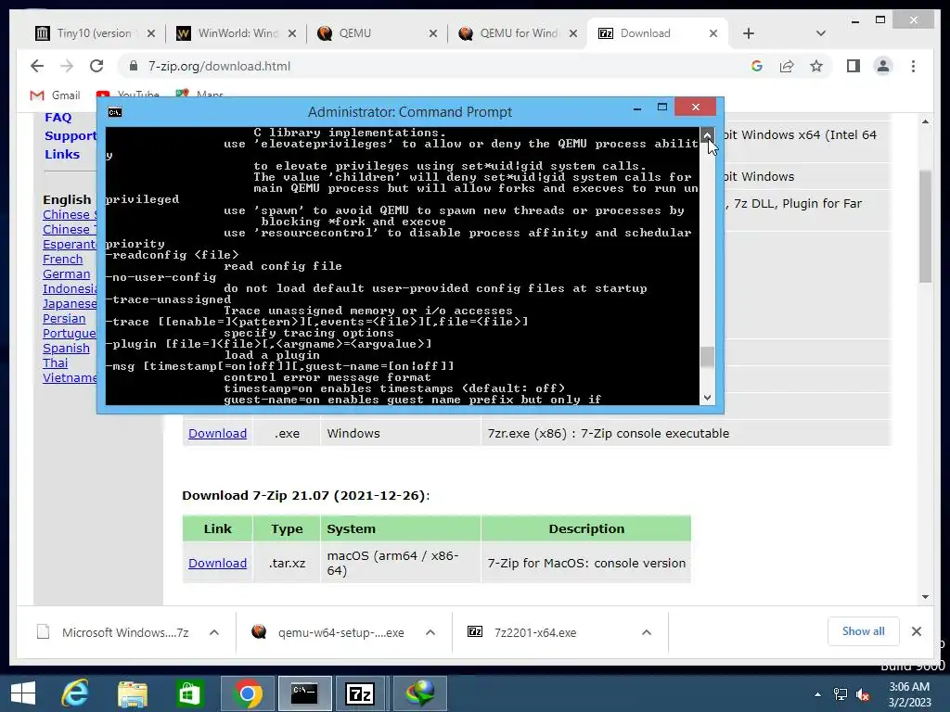
Task: Open the Google icon in the address bar
Action: (757, 66)
